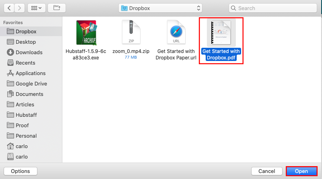Click the Articles folder icon
The image size is (322, 179).
pyautogui.click(x=10, y=104)
